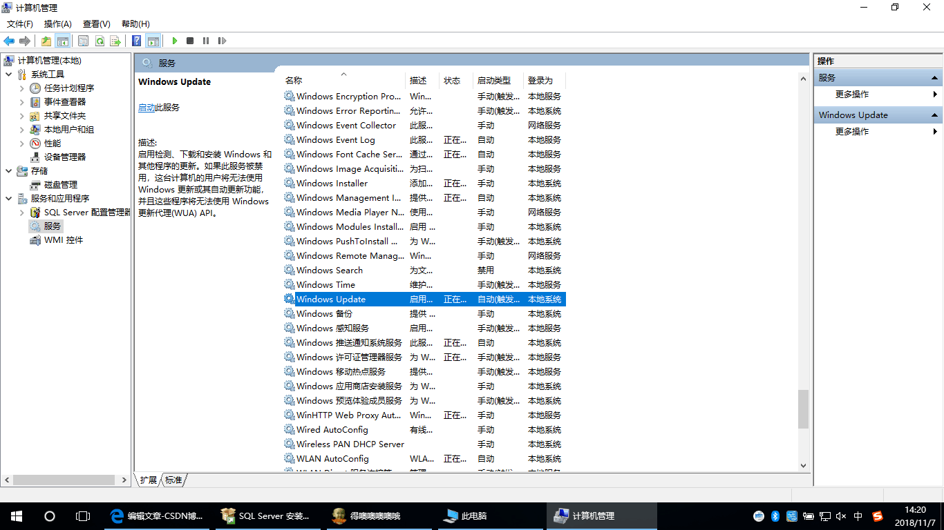Sort by the 启动类型 column header
Screen dimensions: 944x530
(499, 80)
